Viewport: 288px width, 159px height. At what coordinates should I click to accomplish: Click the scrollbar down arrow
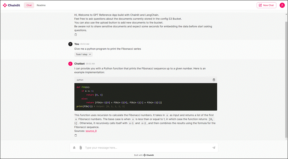click(x=286, y=139)
